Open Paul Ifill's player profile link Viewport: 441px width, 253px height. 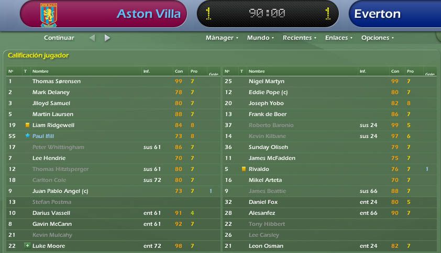coord(43,136)
